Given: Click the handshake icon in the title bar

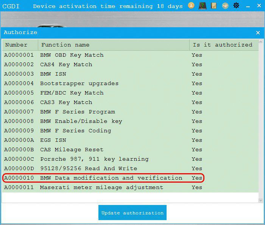Looking at the screenshot, I should (x=225, y=6).
